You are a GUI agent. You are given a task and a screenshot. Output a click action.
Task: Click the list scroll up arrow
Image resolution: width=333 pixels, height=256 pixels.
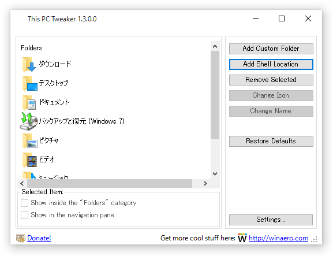(x=215, y=46)
